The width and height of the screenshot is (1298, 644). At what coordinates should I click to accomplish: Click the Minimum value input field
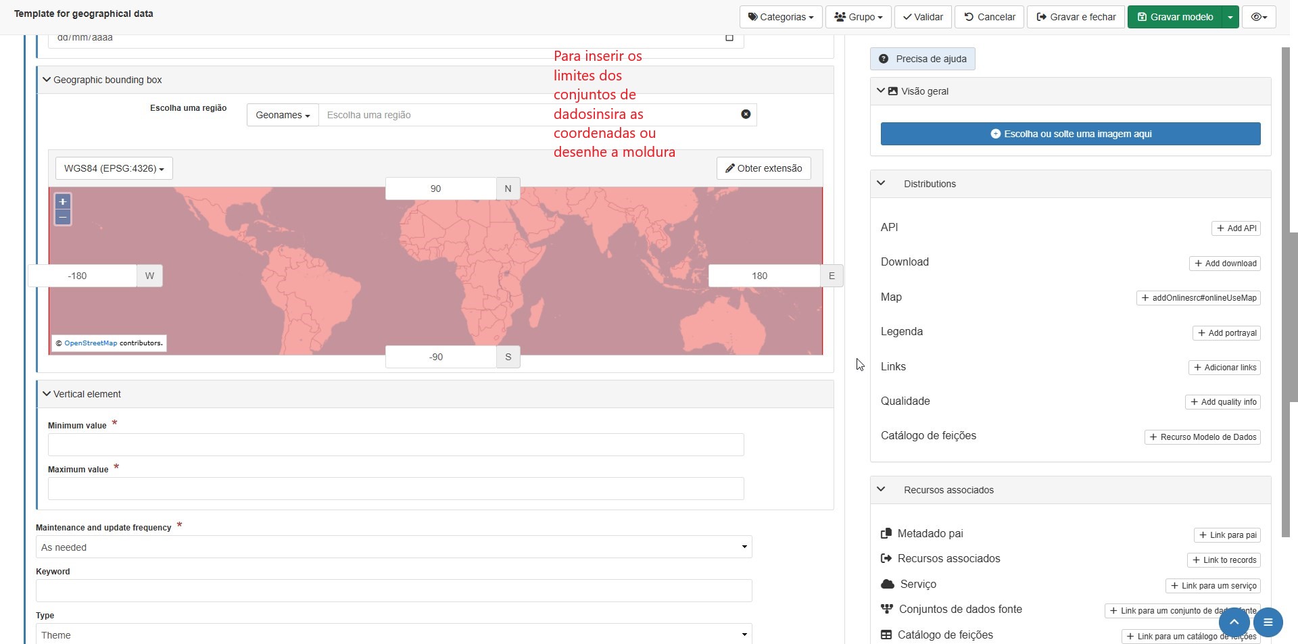[395, 445]
